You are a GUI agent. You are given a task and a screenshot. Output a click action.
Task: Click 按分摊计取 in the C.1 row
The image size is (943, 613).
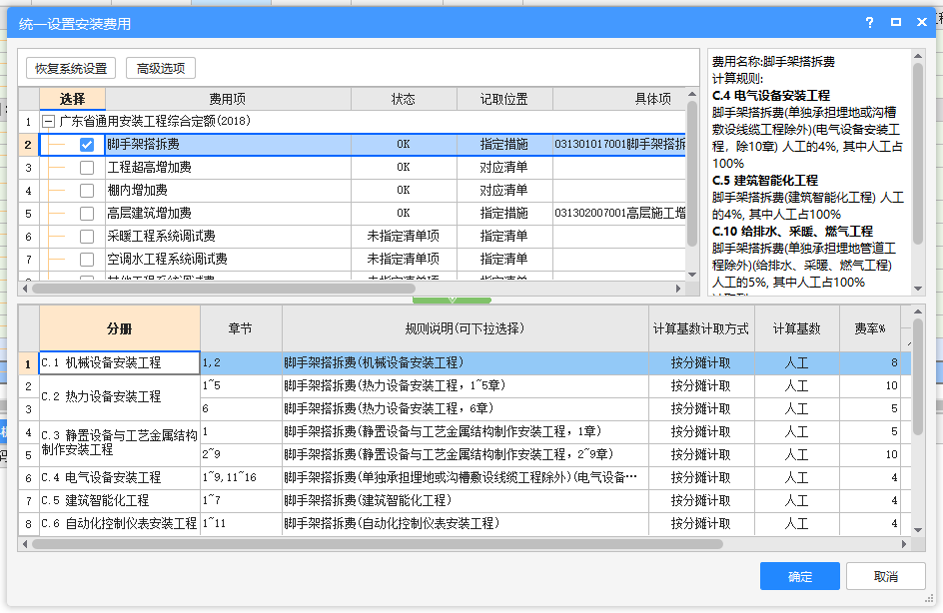[701, 363]
